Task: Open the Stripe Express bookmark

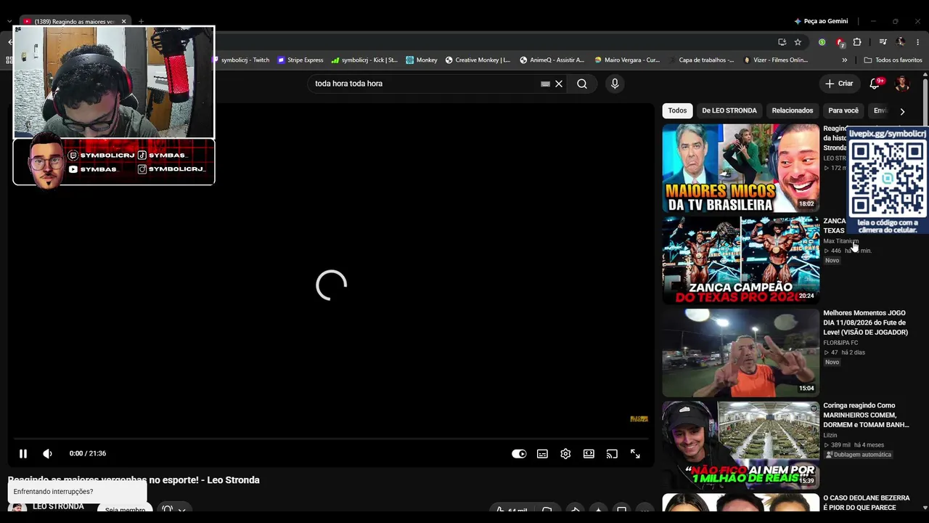Action: pyautogui.click(x=300, y=60)
